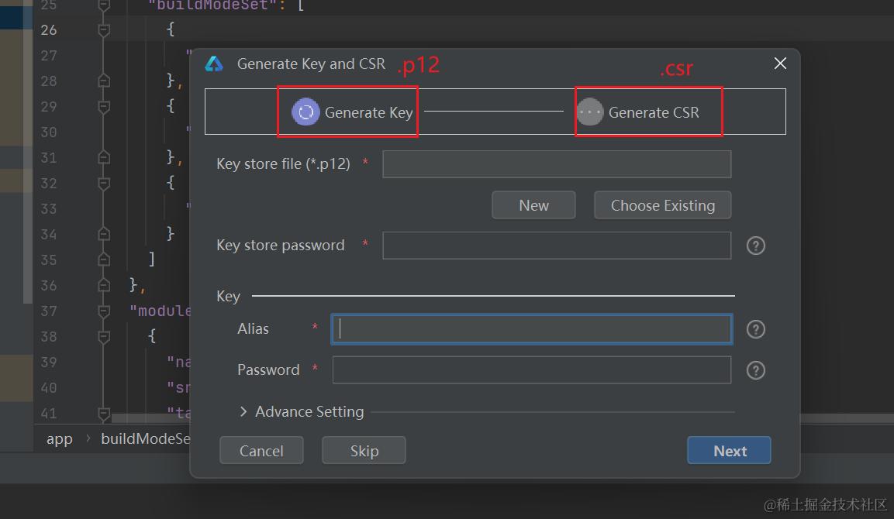Viewport: 894px width, 519px height.
Task: Select the app breadcrumb item
Action: [x=60, y=438]
